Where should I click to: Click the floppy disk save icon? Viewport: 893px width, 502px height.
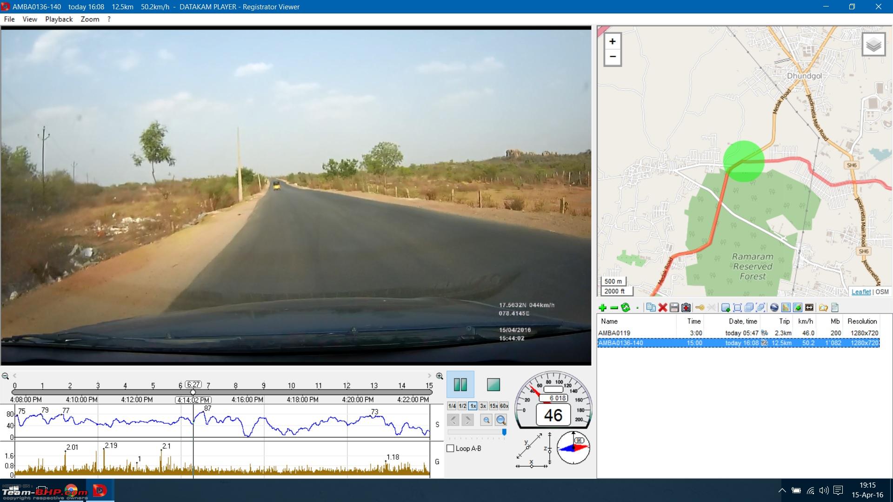(674, 308)
